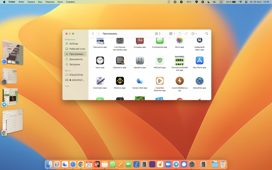Open the Переход menu in menu bar

[50, 2]
